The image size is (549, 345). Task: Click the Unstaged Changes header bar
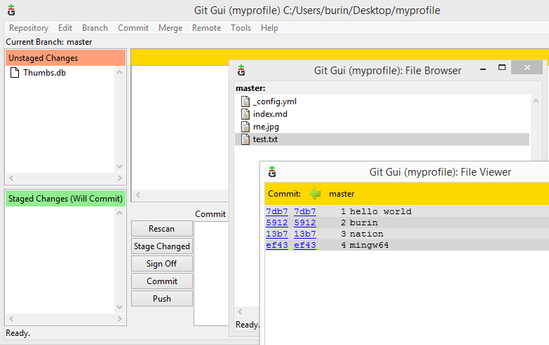[65, 58]
